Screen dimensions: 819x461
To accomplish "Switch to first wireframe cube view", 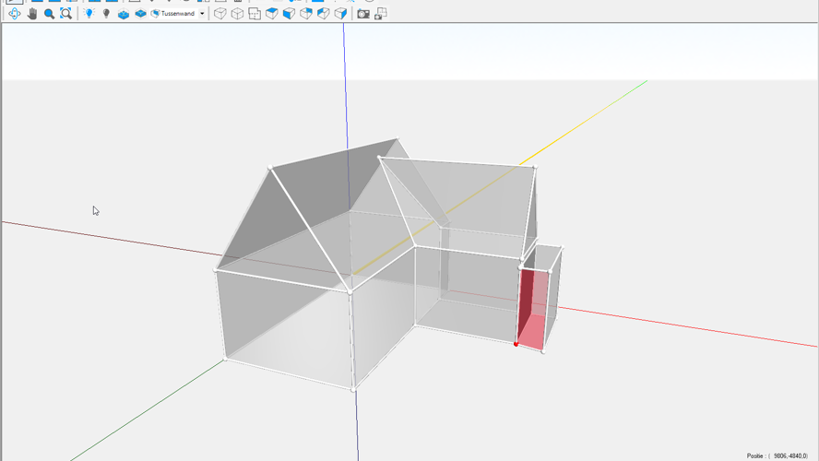I will coord(220,14).
